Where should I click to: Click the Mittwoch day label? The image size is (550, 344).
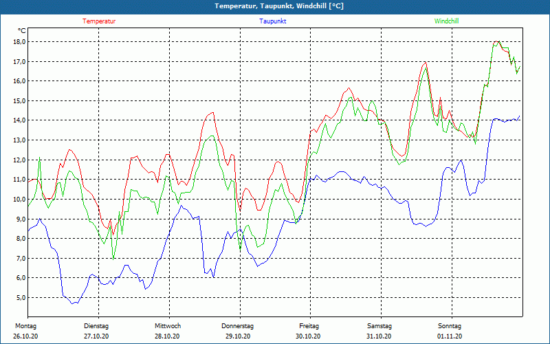point(167,326)
